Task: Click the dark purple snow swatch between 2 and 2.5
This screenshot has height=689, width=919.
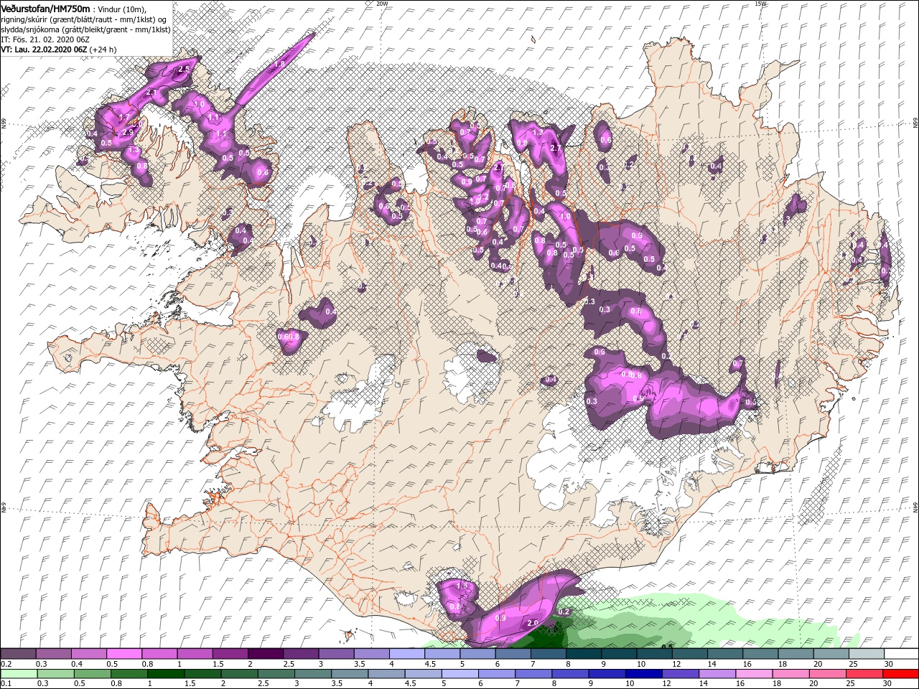Action: click(x=265, y=654)
